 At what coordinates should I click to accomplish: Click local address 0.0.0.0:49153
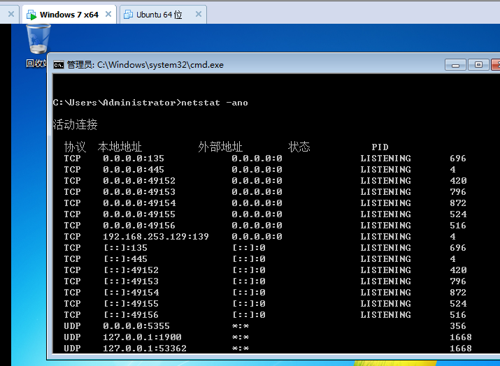coord(139,192)
